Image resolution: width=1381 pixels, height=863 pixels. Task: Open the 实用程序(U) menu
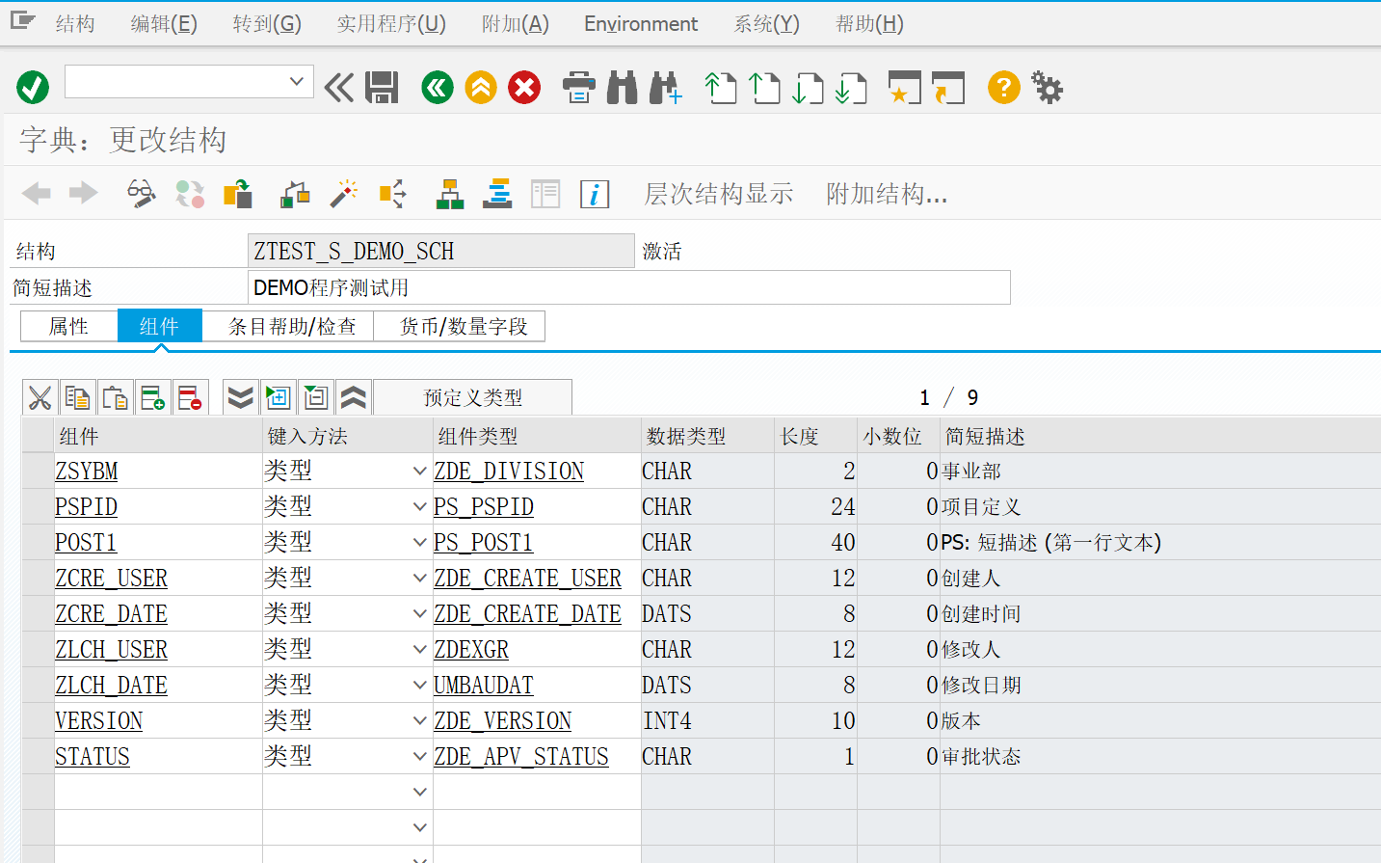391,24
